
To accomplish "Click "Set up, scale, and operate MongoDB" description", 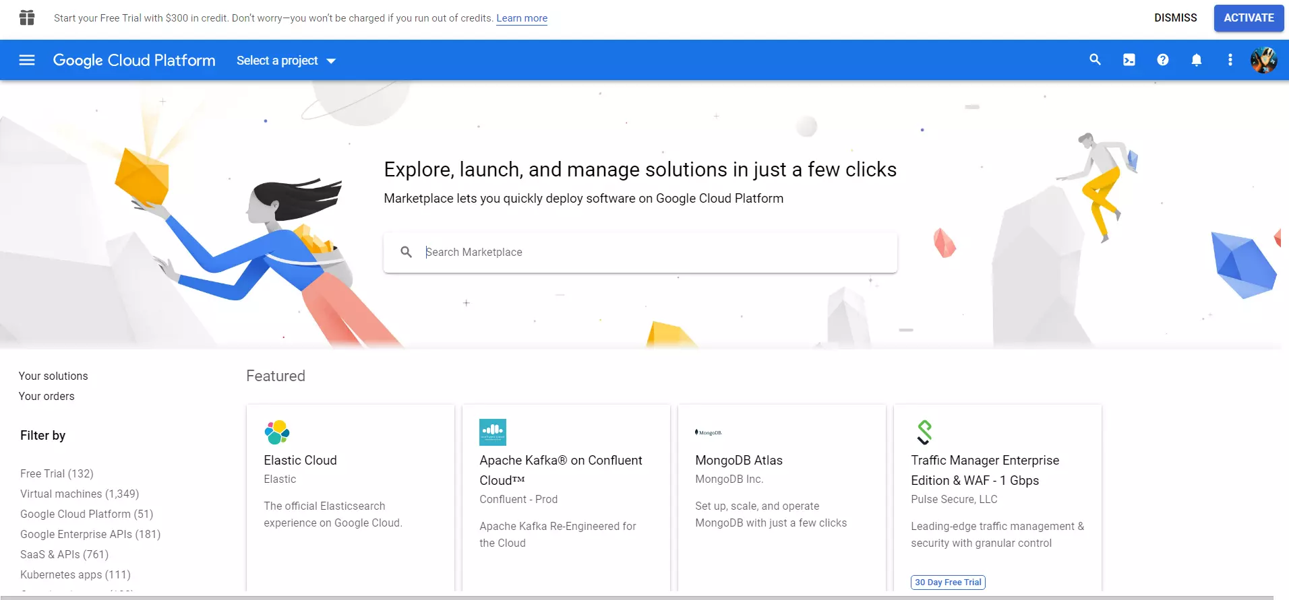I will [x=771, y=514].
